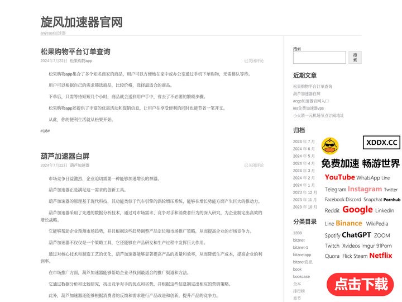Click the ChatGPT text in ad banner
The image size is (402, 302).
click(x=356, y=235)
